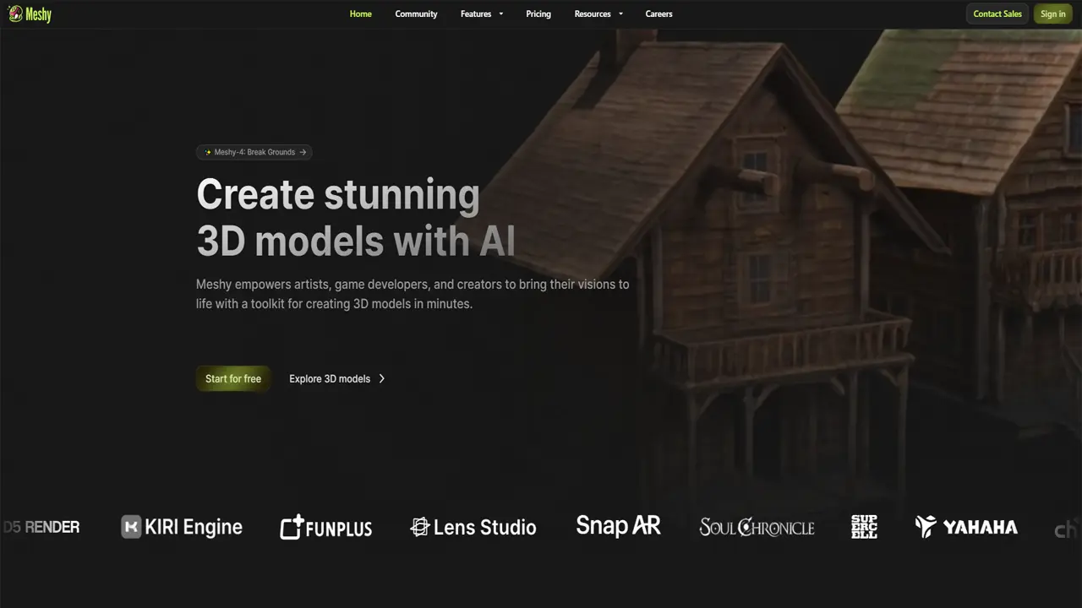Open the Careers page

click(658, 14)
